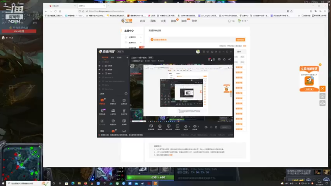Switch to the first scene tab in 直播伴侣
Screen dimensions: 331x186
(105, 57)
